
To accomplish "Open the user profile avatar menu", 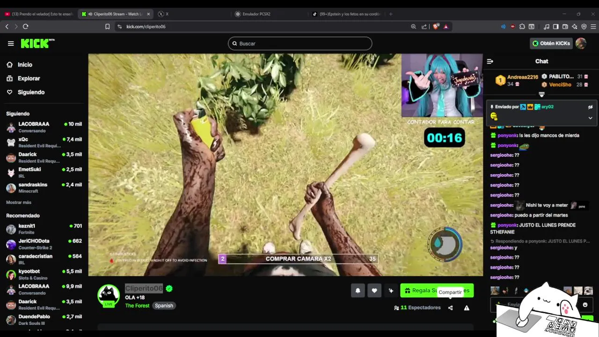I will pyautogui.click(x=581, y=44).
